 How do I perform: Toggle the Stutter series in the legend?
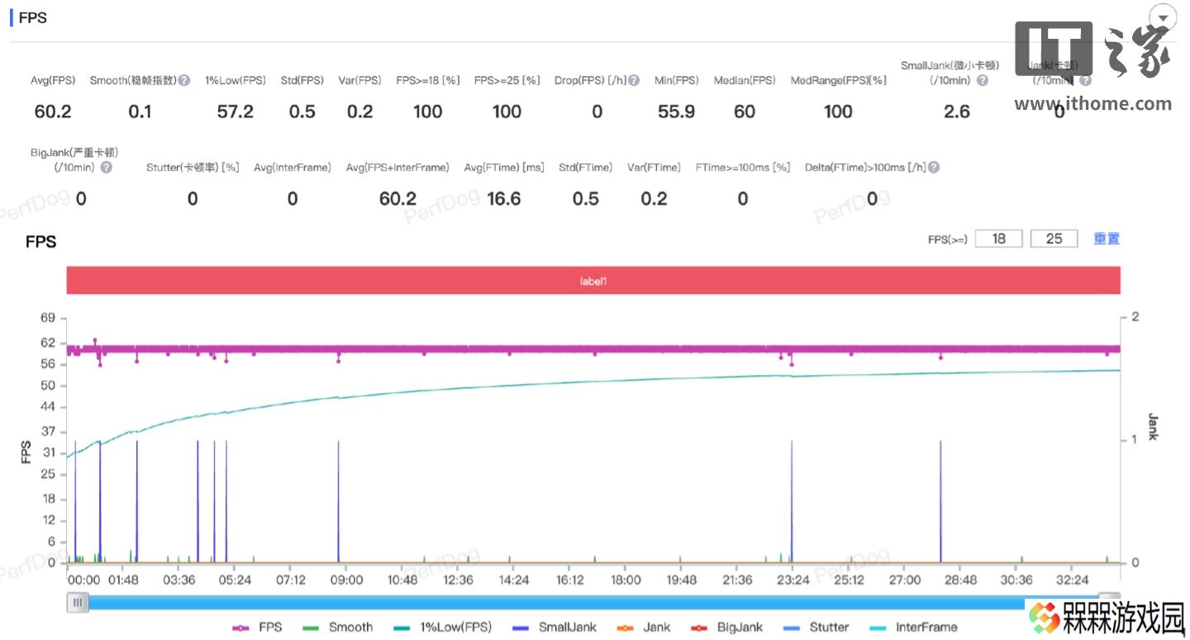(x=815, y=628)
